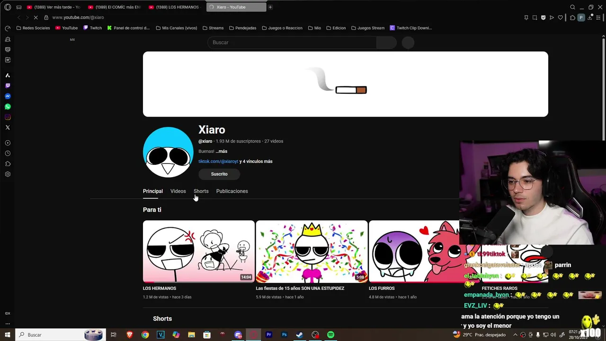606x341 pixels.
Task: Open Juegos Stream bookmark folder
Action: point(368,28)
